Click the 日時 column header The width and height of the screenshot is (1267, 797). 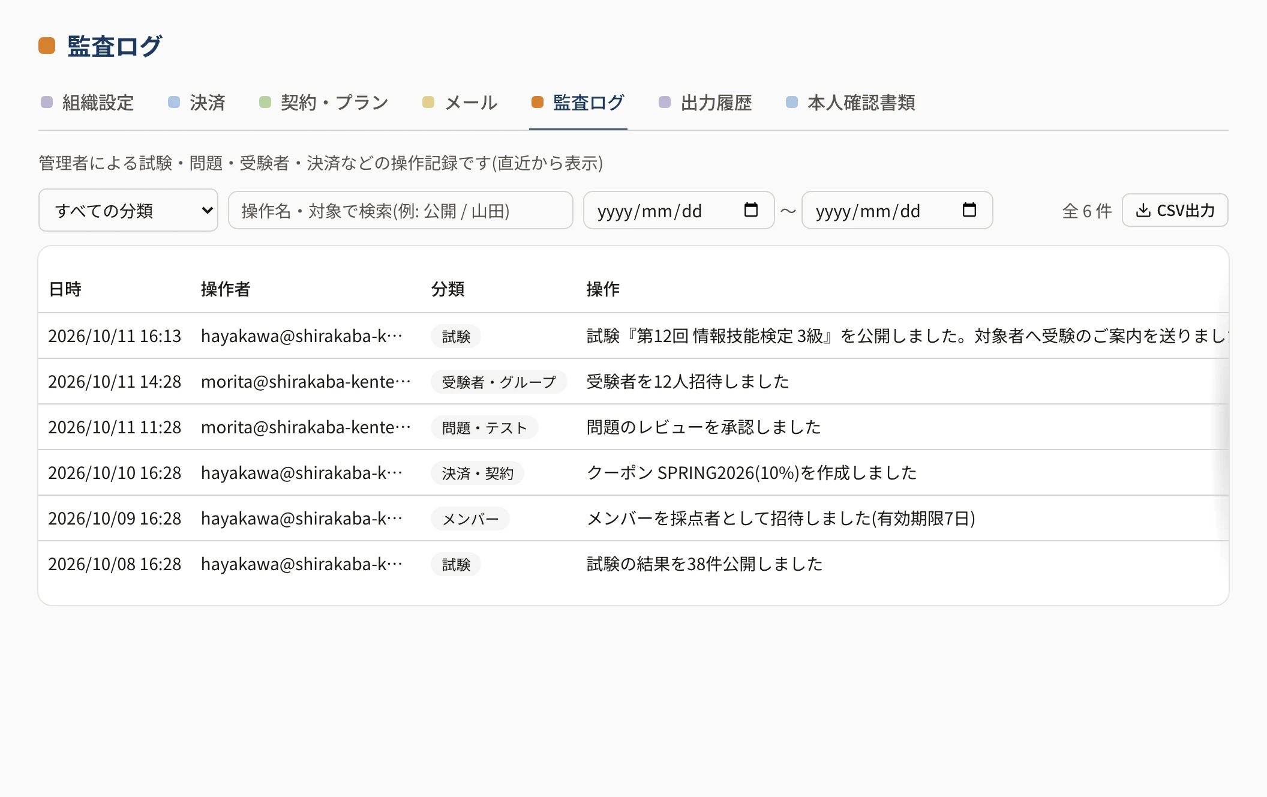click(65, 289)
